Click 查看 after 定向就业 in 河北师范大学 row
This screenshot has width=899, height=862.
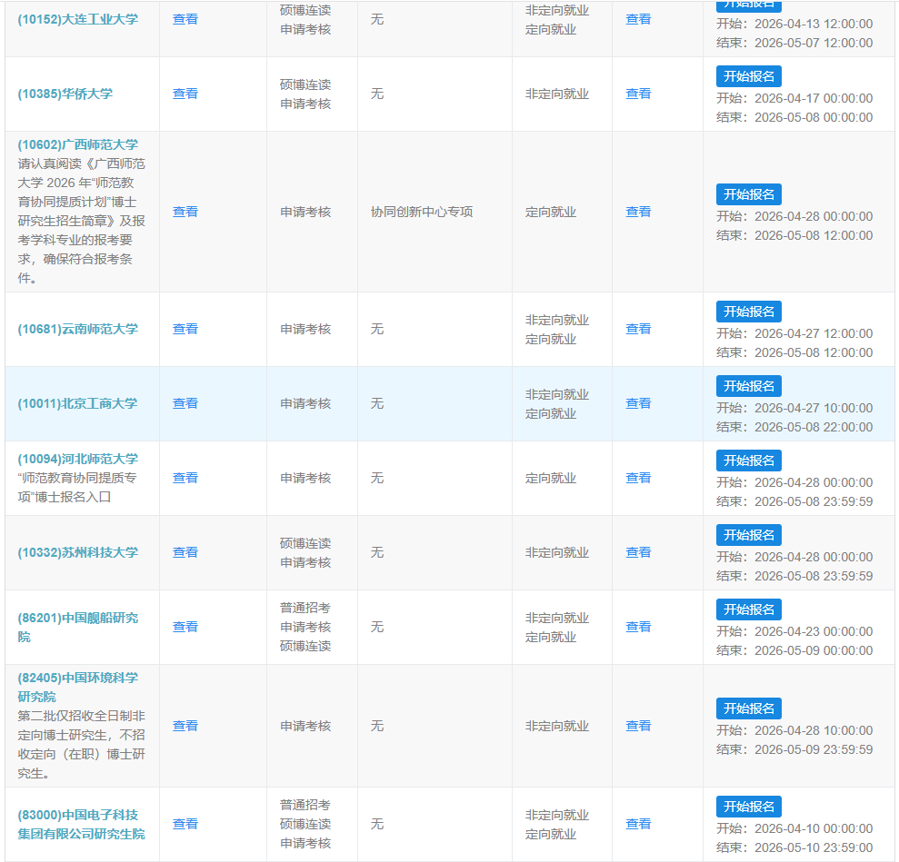tap(638, 479)
